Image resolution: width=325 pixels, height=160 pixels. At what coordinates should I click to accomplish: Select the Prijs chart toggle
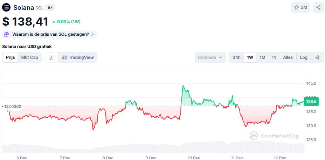coord(11,57)
